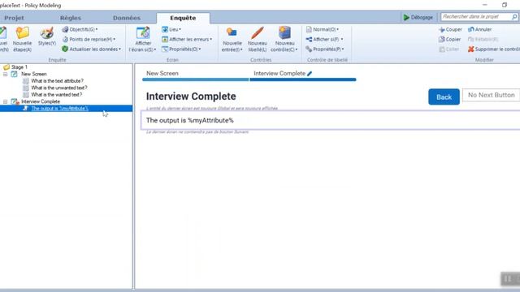
Task: Click the Objectifs icon
Action: coord(65,29)
